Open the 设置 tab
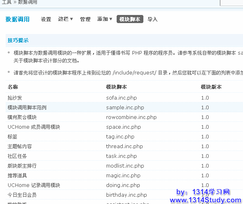Screen dimensions: 243x204 [x=46, y=19]
